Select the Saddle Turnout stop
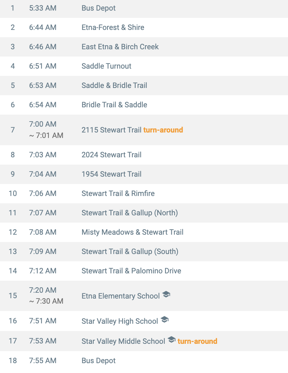The width and height of the screenshot is (288, 373). 106,66
